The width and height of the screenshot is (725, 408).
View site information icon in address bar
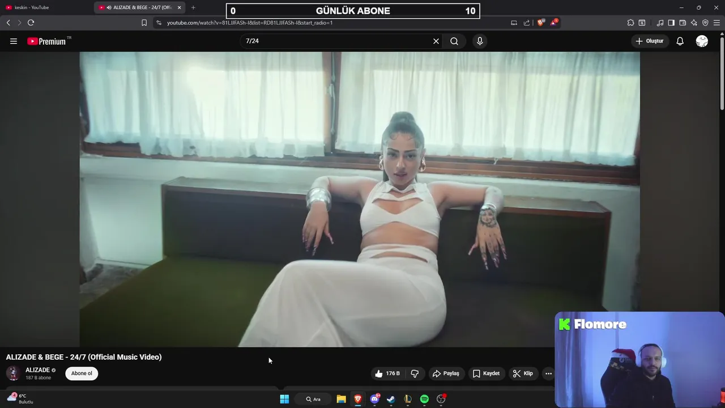(x=159, y=23)
